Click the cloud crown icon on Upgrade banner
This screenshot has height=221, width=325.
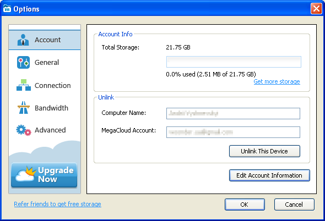pos(26,174)
